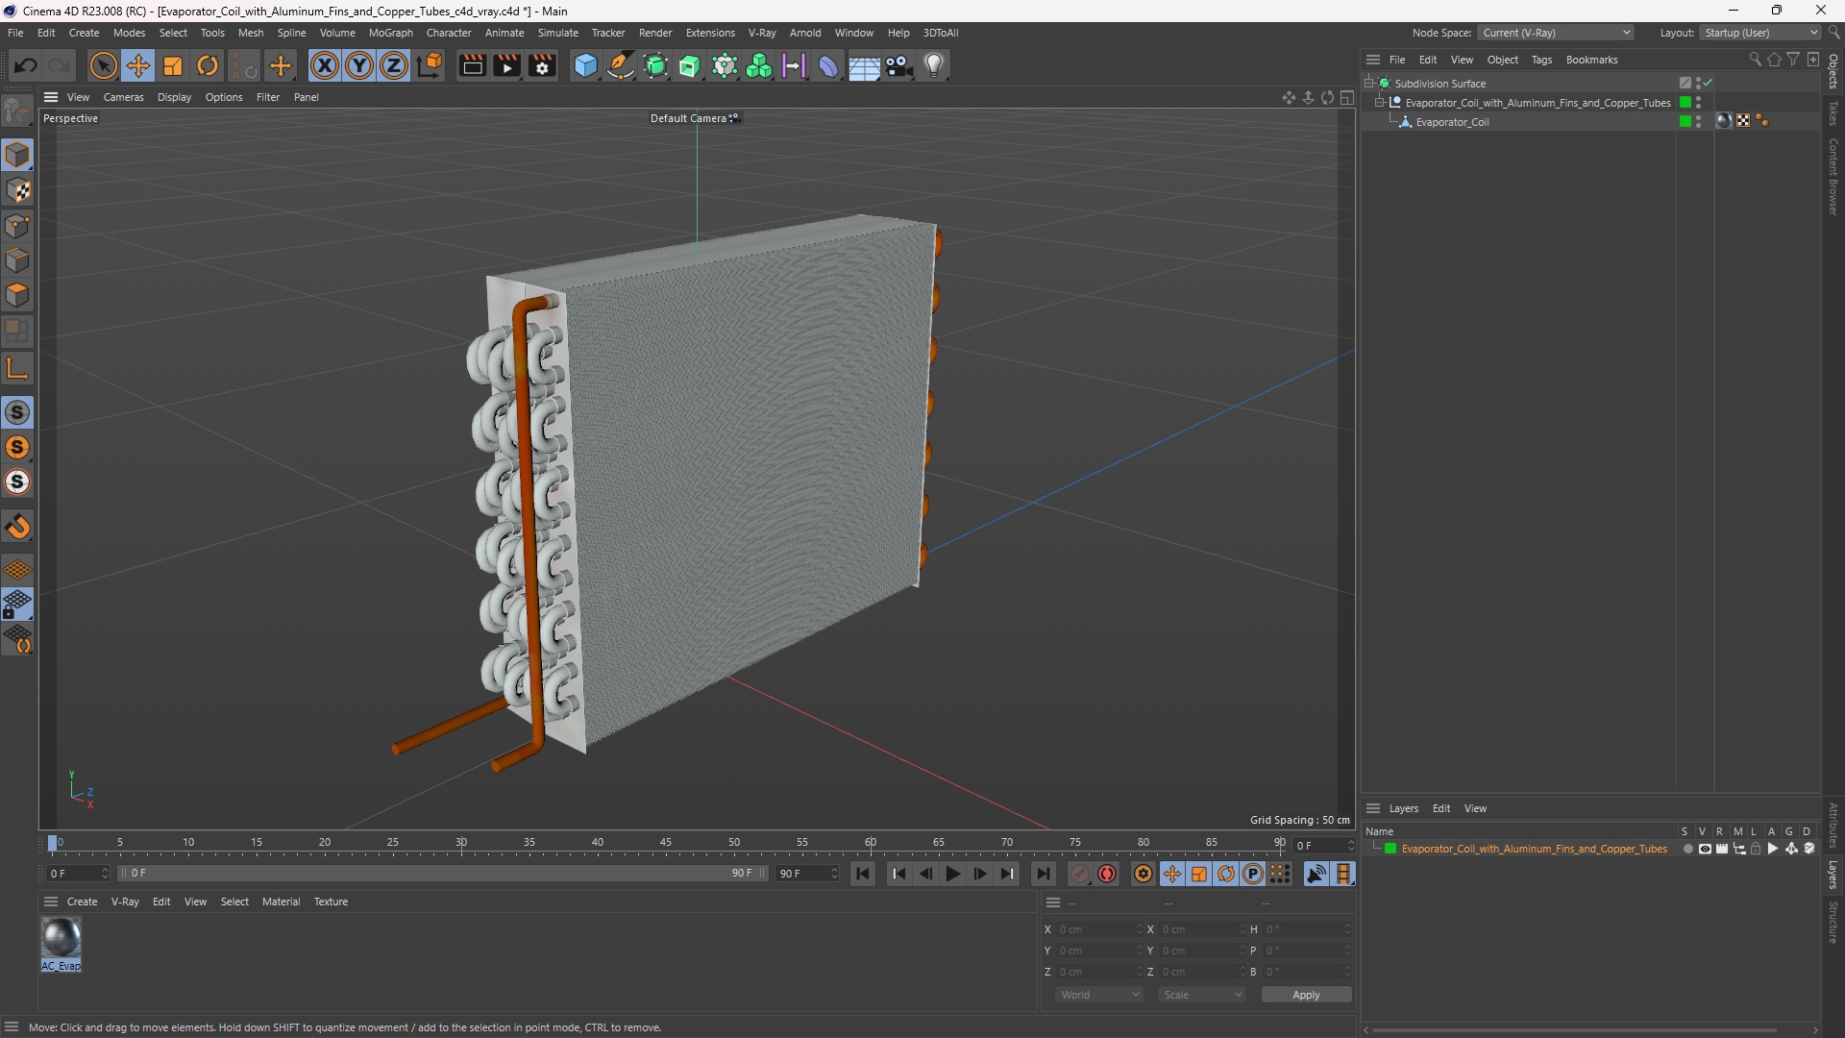Play the animation forwards
The height and width of the screenshot is (1038, 1845).
(x=952, y=874)
